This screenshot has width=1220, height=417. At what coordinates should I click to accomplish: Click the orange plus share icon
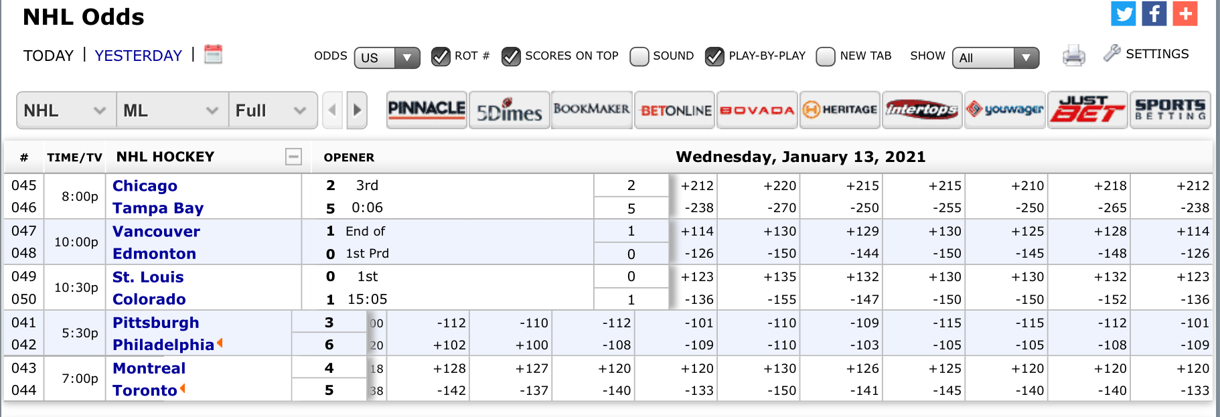click(x=1185, y=13)
